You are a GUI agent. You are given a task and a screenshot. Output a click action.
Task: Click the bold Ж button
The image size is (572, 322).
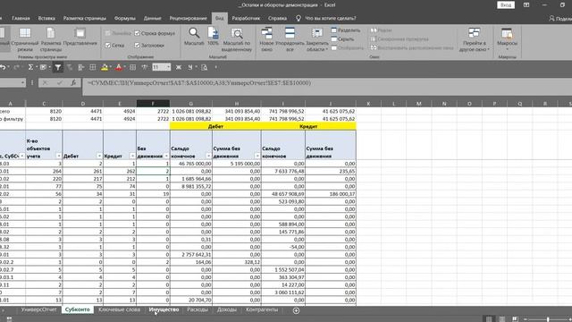tap(179, 67)
